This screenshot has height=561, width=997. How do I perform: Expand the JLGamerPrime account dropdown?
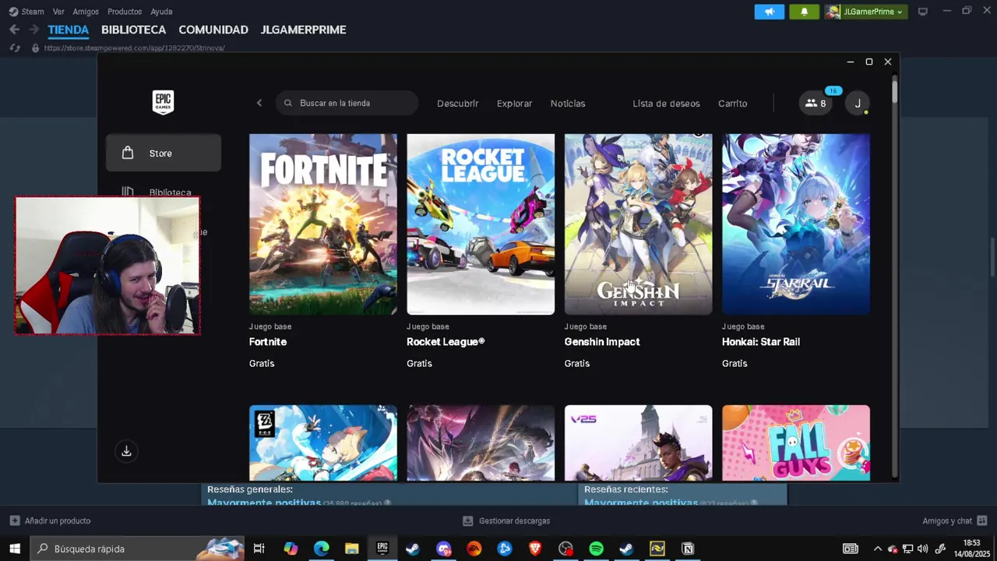(x=866, y=12)
